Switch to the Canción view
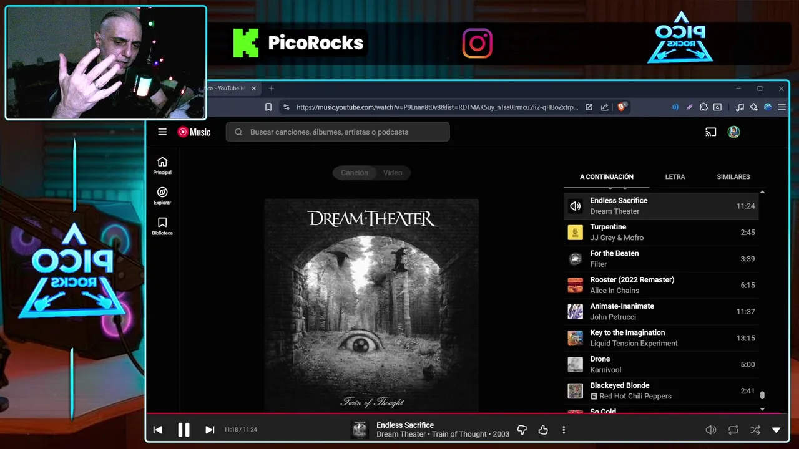 click(x=354, y=173)
